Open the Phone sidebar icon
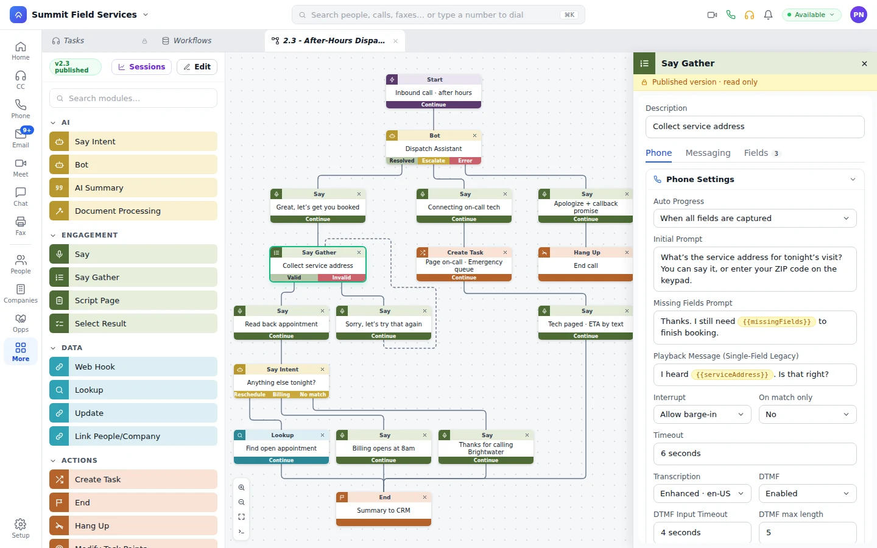 (x=21, y=109)
